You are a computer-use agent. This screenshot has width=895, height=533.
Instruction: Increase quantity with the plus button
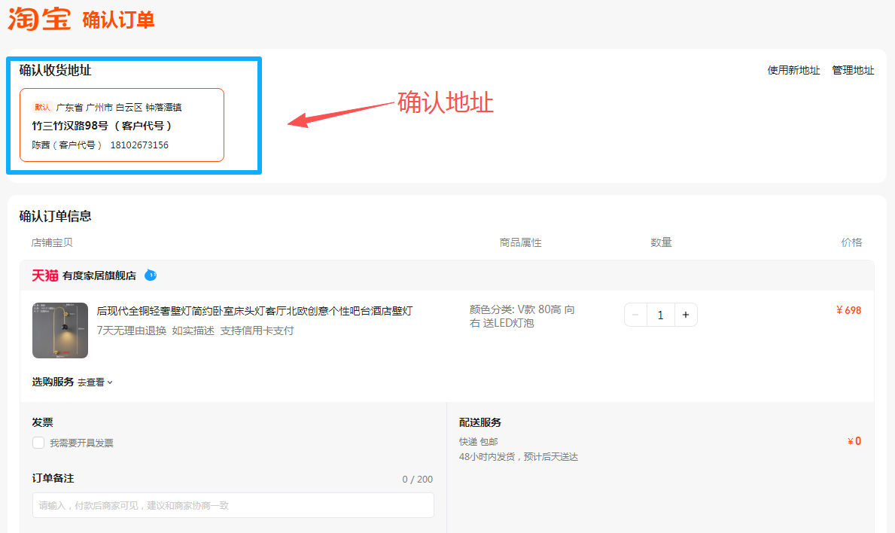[x=686, y=315]
